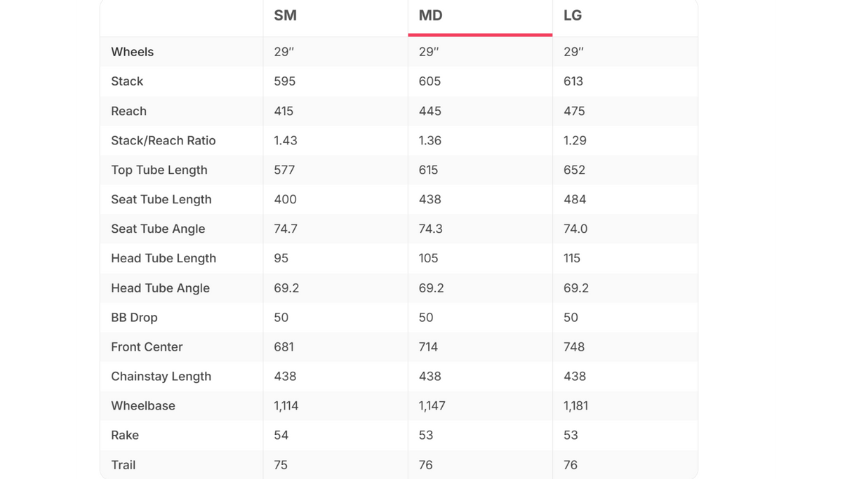Click the LG wheelbase value 1,181
This screenshot has width=852, height=479.
575,405
